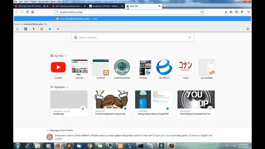Expand the Highlights dropdown
This screenshot has height=149, width=265.
[x=67, y=87]
